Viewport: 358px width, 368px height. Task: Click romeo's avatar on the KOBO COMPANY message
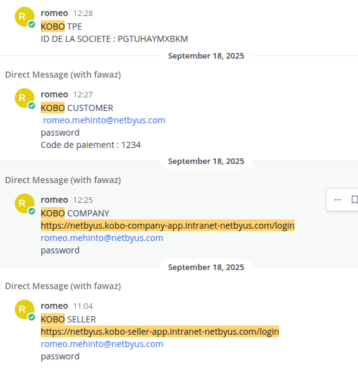25,203
